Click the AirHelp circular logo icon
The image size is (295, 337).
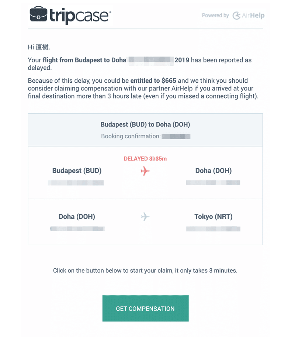(x=236, y=16)
